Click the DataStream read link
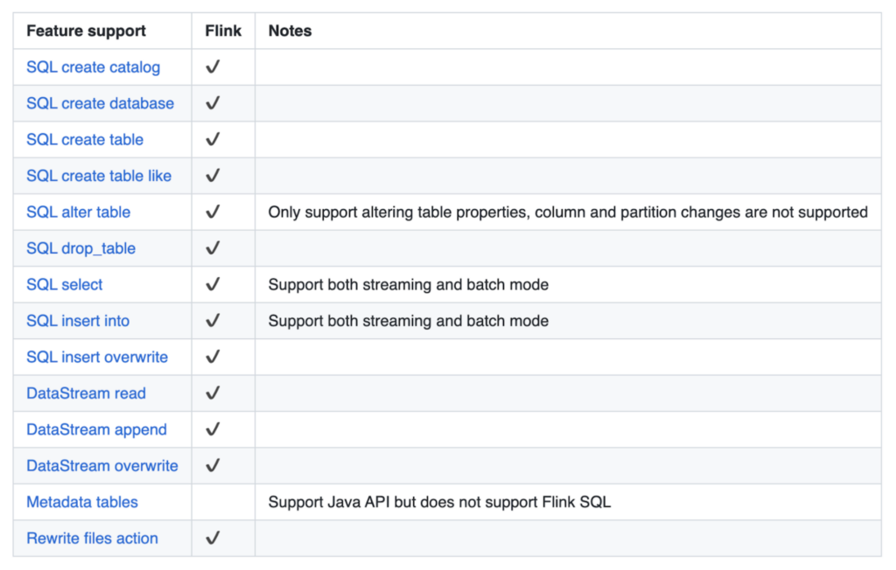Viewport: 896px width, 570px height. pyautogui.click(x=86, y=393)
